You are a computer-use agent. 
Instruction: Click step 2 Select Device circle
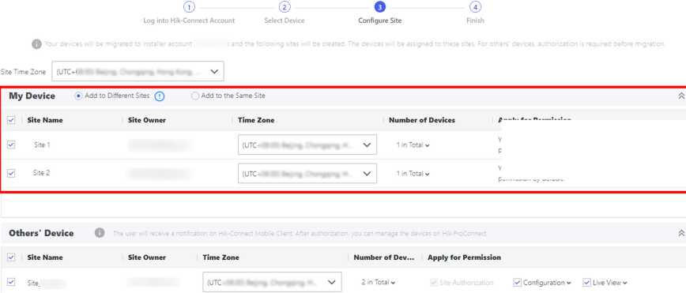pyautogui.click(x=285, y=7)
